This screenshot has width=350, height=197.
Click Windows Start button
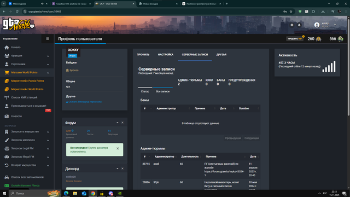tap(4, 193)
